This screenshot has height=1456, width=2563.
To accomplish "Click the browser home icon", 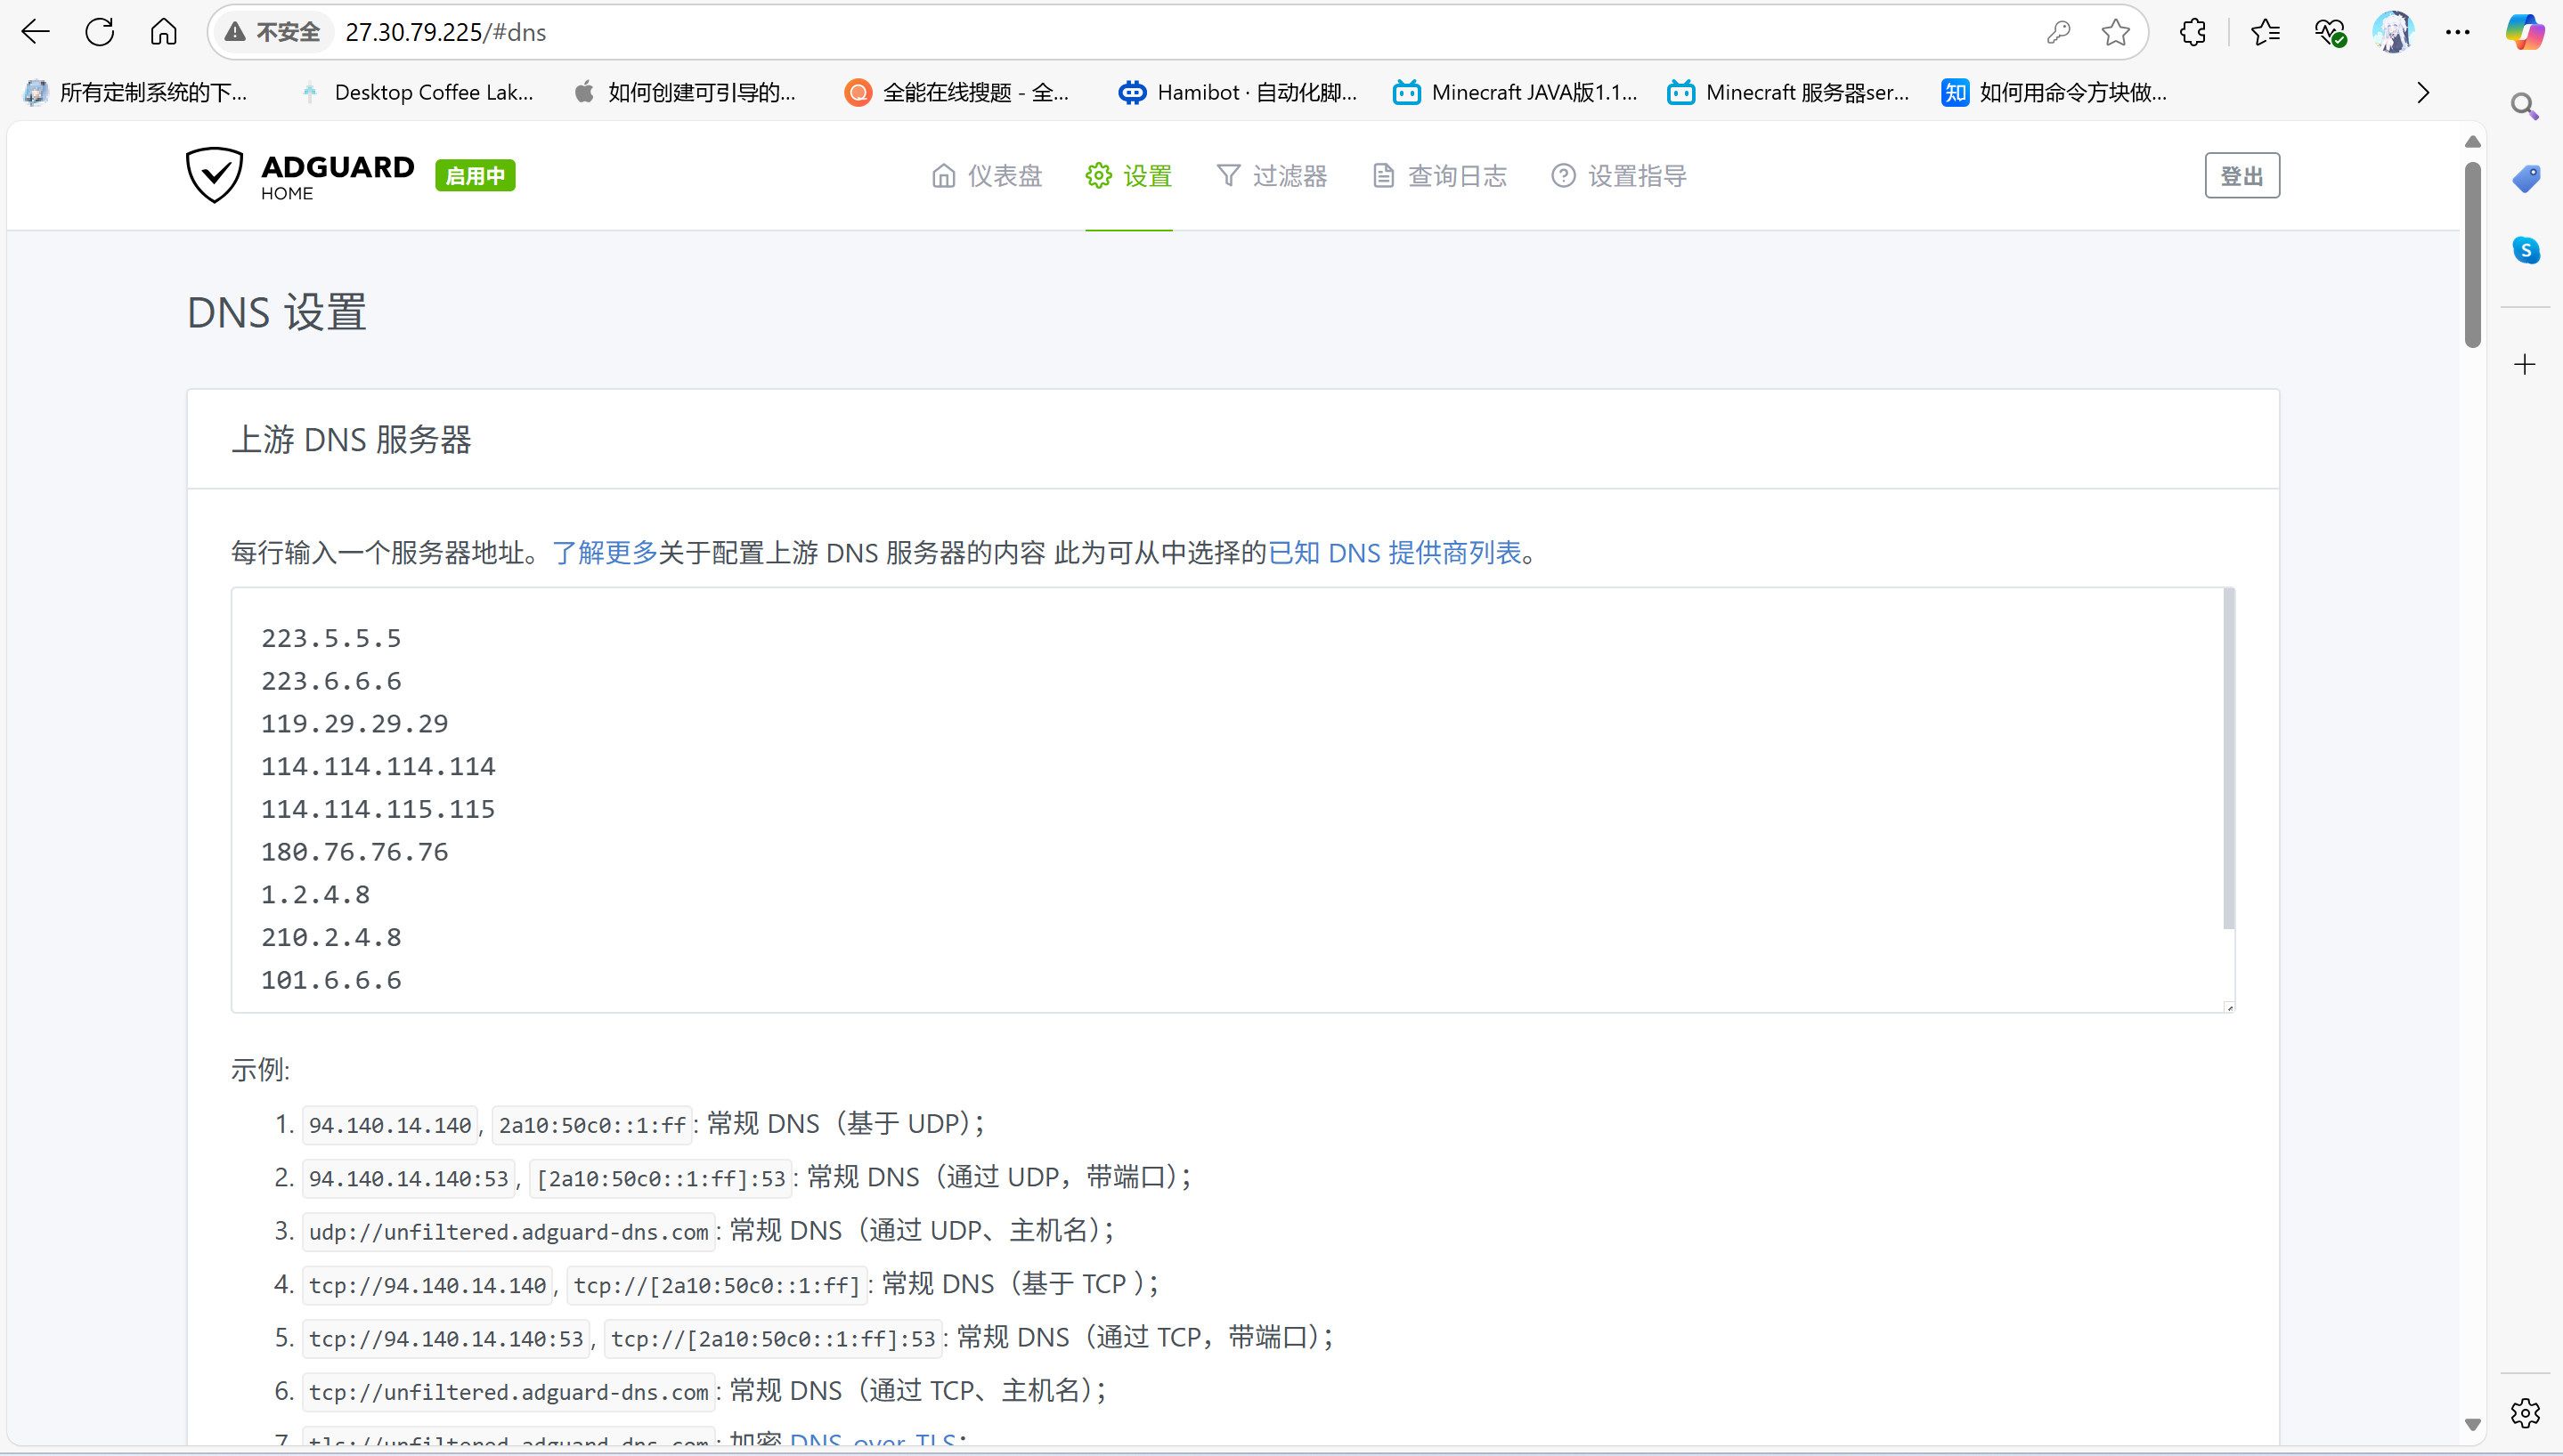I will [x=163, y=32].
